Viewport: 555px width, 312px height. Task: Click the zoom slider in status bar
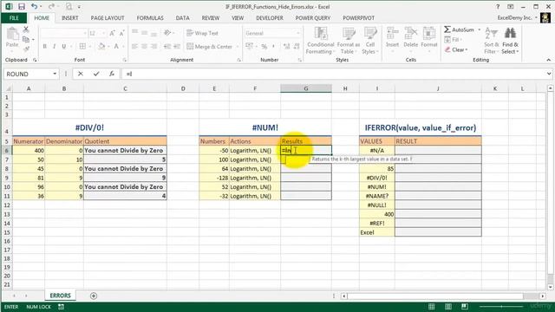(501, 307)
